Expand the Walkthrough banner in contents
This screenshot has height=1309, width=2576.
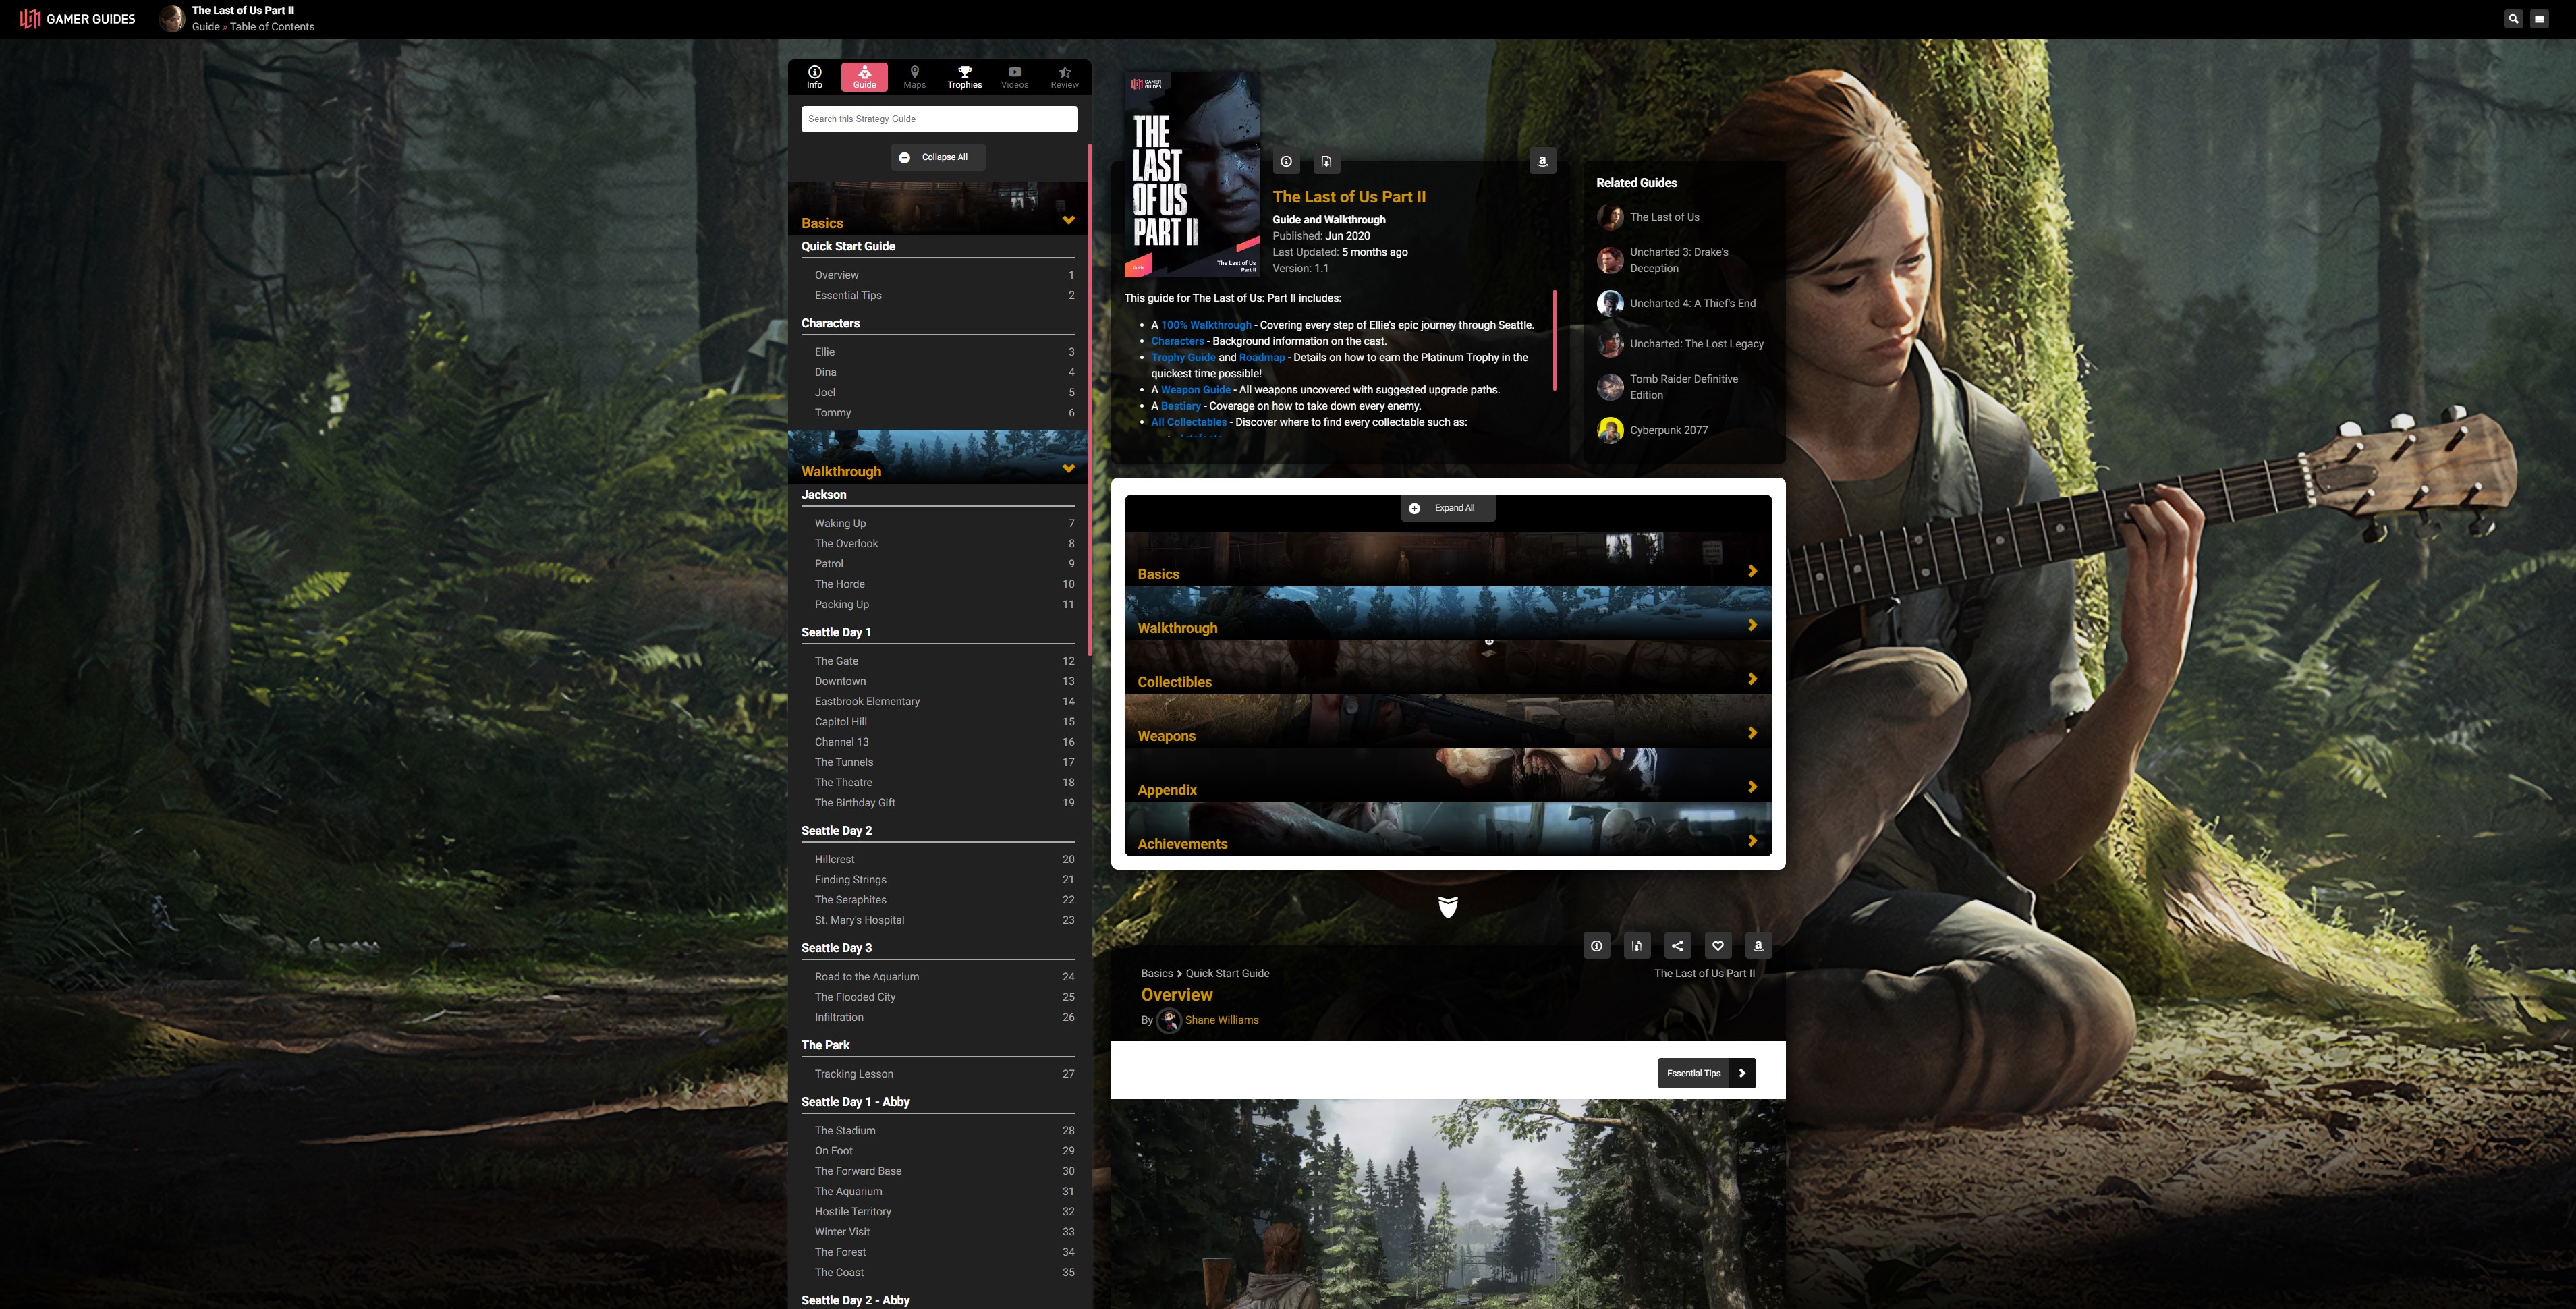[x=1448, y=613]
